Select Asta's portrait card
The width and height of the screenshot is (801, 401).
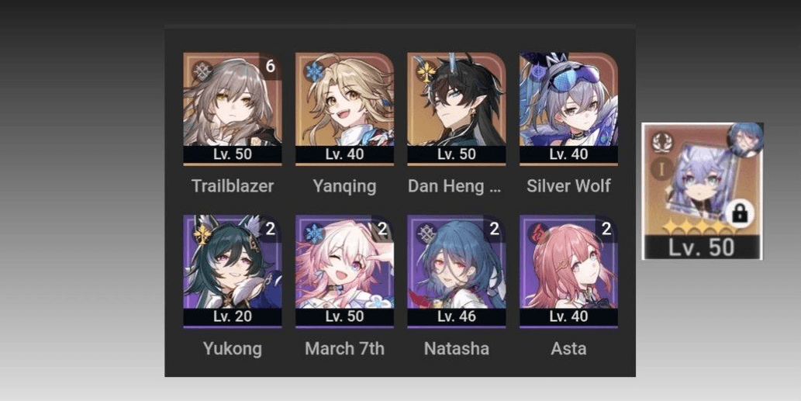568,271
